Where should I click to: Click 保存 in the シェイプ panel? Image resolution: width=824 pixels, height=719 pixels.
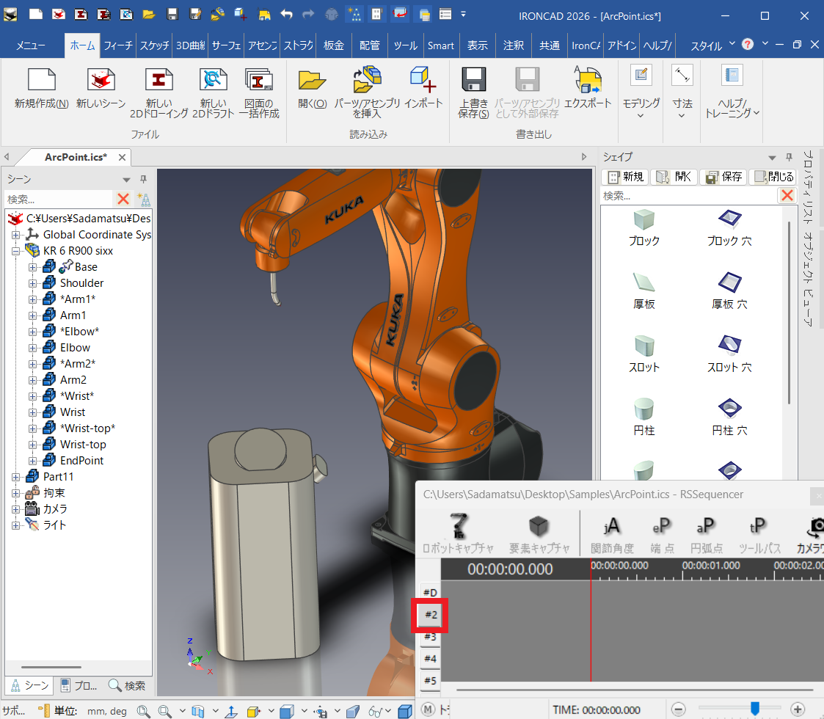723,177
